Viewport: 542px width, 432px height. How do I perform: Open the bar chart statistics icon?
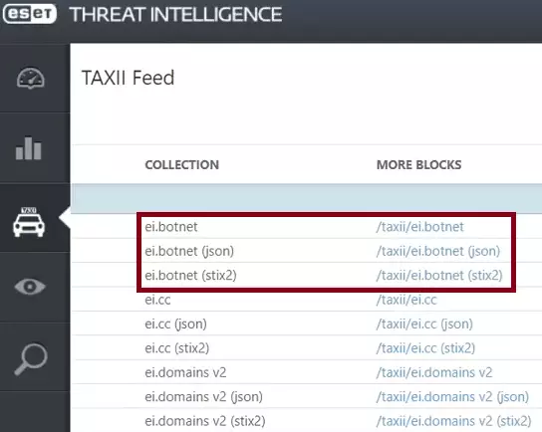click(x=29, y=148)
